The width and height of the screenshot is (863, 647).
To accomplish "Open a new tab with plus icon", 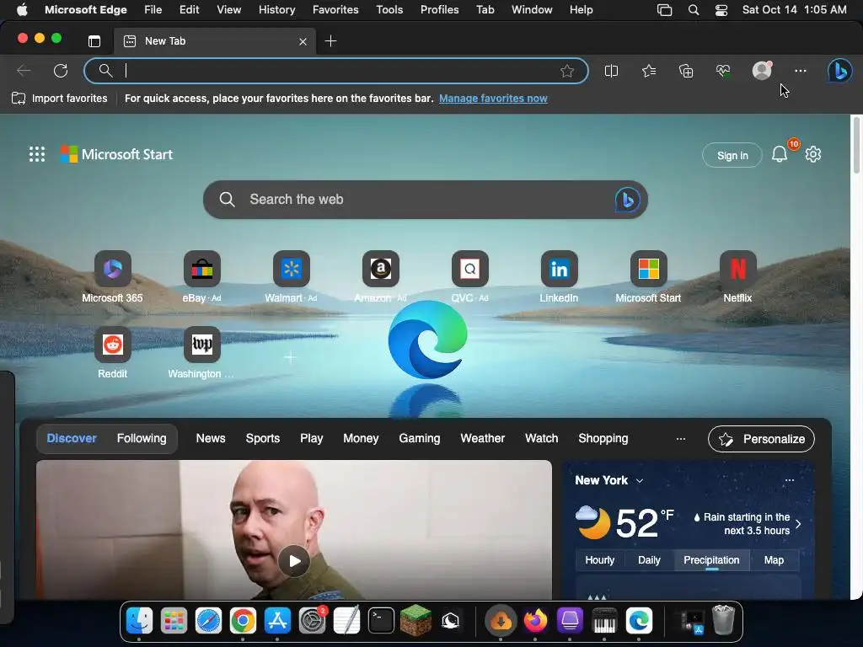I will 330,40.
